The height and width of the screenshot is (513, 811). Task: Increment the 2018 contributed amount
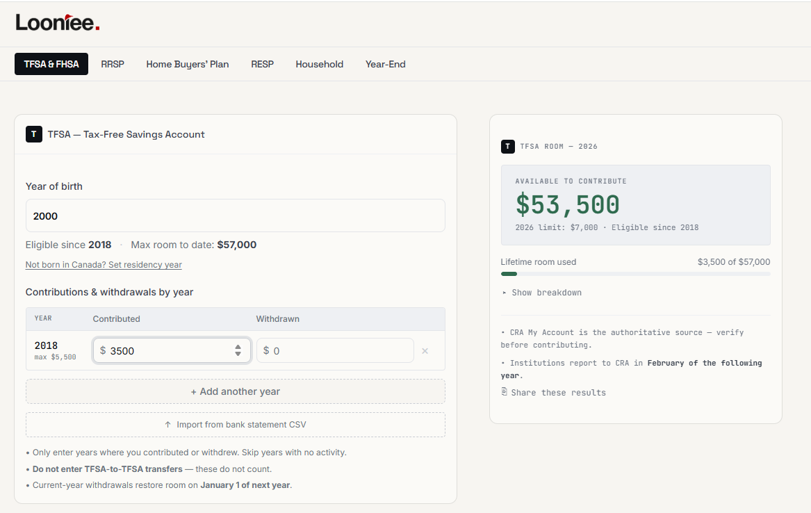pyautogui.click(x=238, y=347)
